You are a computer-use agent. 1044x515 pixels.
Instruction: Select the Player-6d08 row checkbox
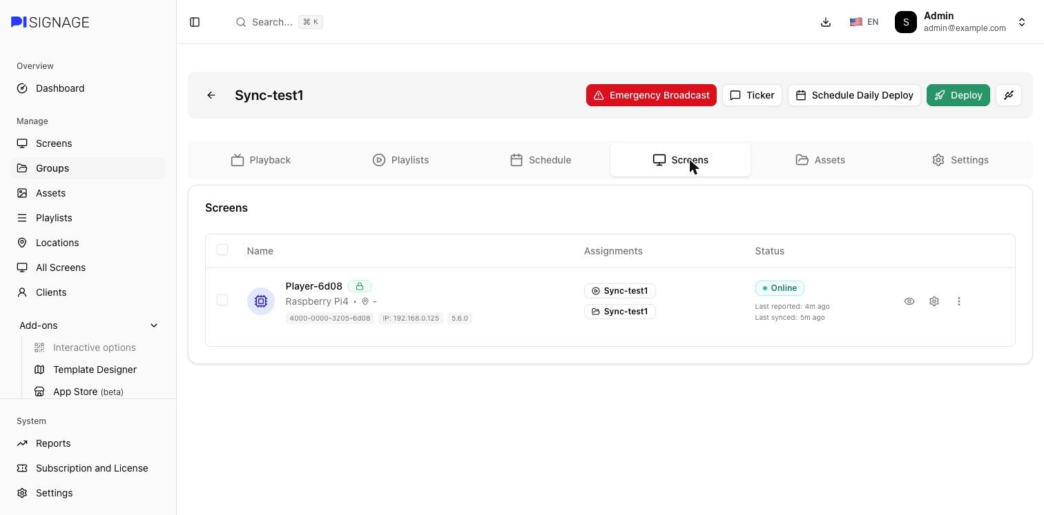pyautogui.click(x=222, y=300)
